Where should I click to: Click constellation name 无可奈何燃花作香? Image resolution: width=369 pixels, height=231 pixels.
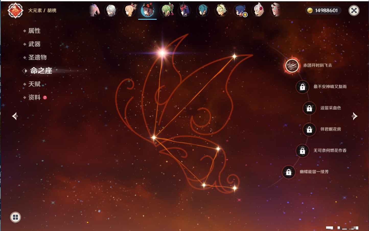[x=330, y=150]
